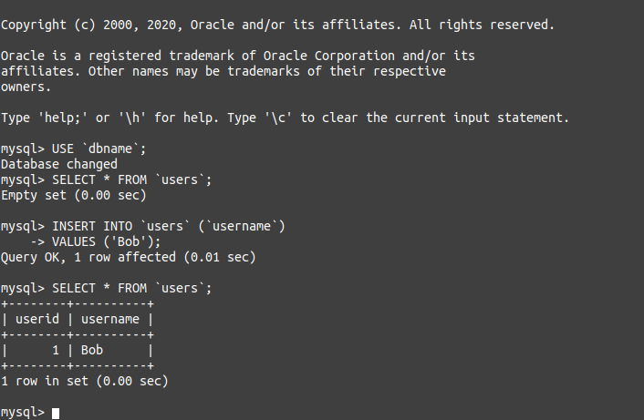Click the 'Bob' value in result table
The height and width of the screenshot is (420, 644).
92,350
